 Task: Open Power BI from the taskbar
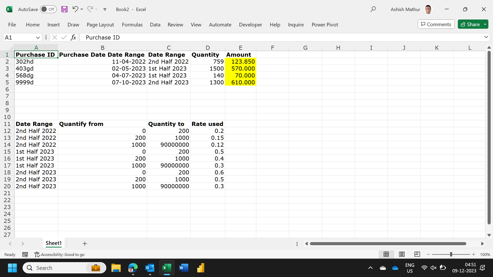pos(201,268)
